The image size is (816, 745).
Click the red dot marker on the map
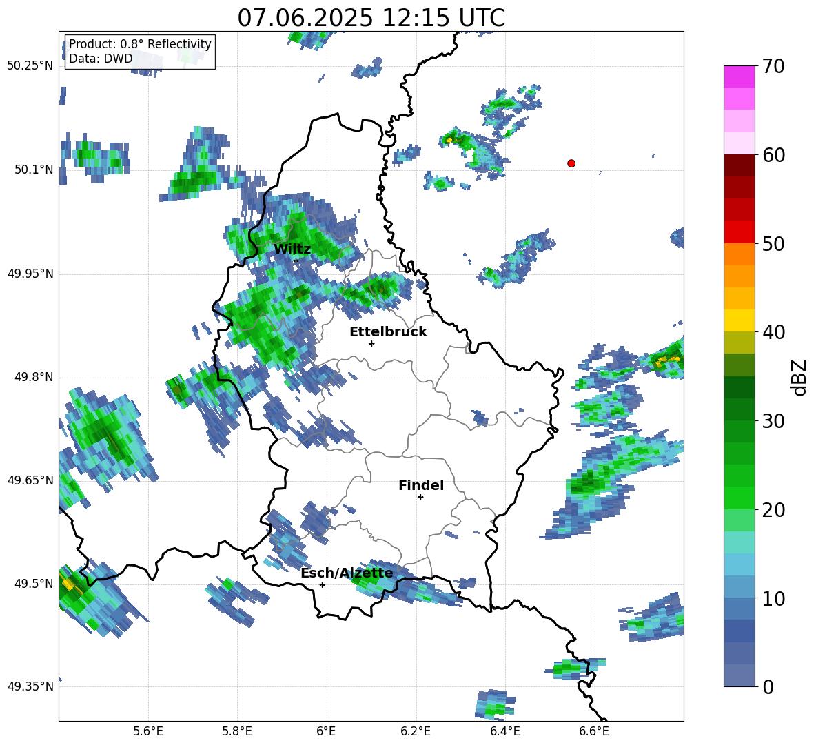click(571, 163)
